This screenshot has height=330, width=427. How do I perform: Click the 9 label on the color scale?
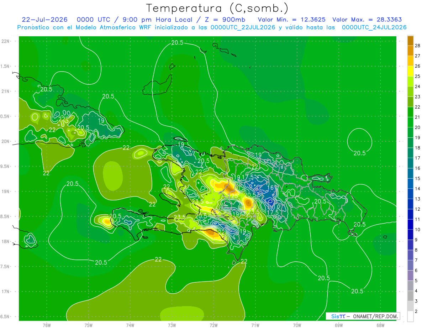click(x=417, y=240)
